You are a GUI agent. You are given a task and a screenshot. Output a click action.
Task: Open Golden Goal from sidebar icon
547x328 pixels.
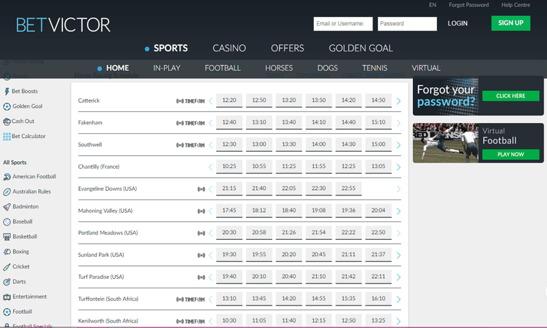pyautogui.click(x=7, y=107)
